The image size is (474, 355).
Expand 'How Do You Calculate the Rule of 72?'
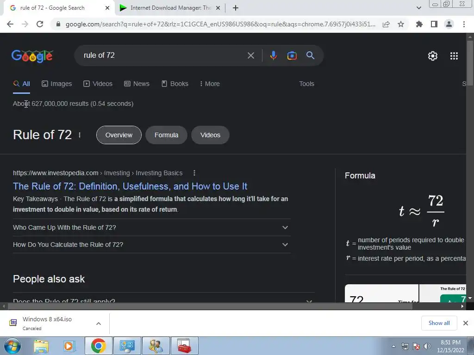(x=152, y=245)
